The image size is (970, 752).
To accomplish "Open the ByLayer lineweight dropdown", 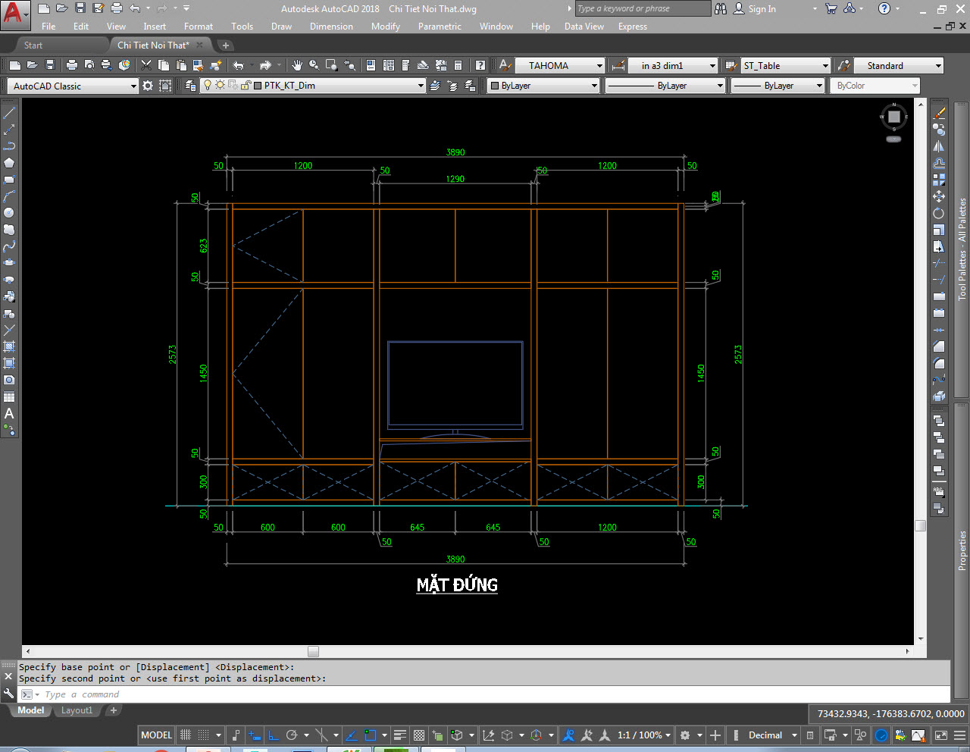I will coord(778,86).
